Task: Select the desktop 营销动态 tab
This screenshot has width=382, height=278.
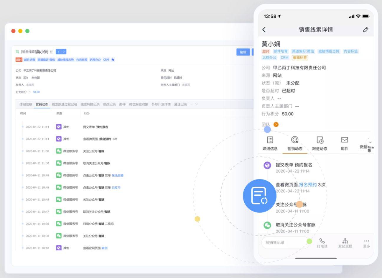Action: (42, 104)
